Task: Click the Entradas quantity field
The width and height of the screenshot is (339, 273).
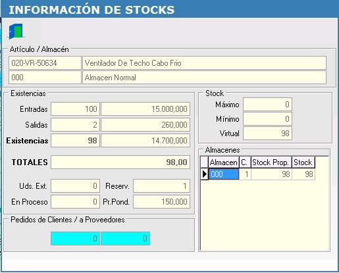Action: [75, 109]
